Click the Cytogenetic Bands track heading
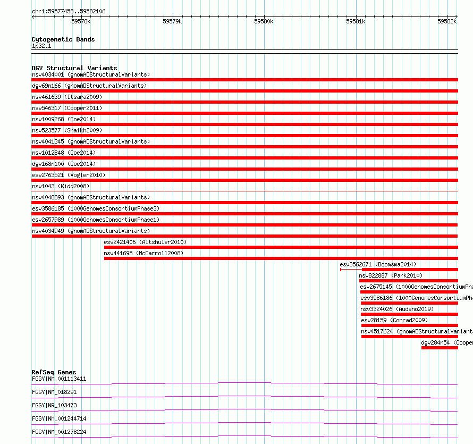 point(63,39)
